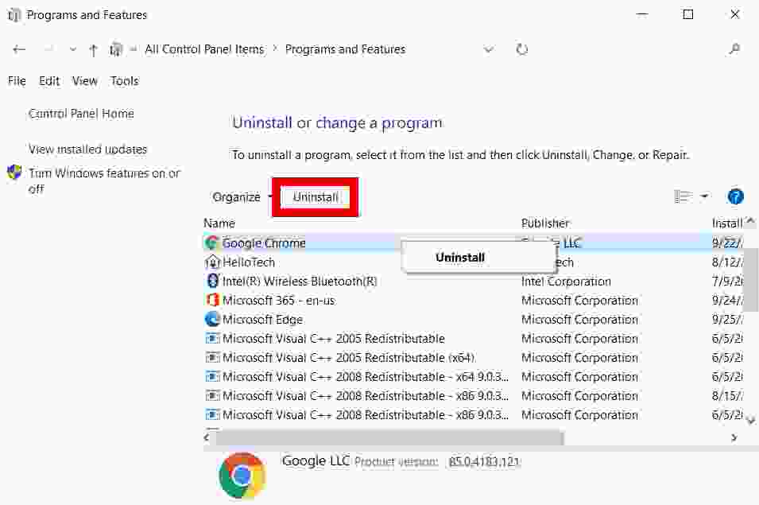The image size is (759, 505).
Task: Click the Uninstall toolbar button
Action: click(316, 197)
